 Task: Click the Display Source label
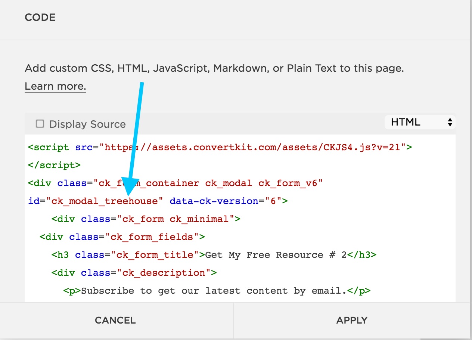point(87,124)
